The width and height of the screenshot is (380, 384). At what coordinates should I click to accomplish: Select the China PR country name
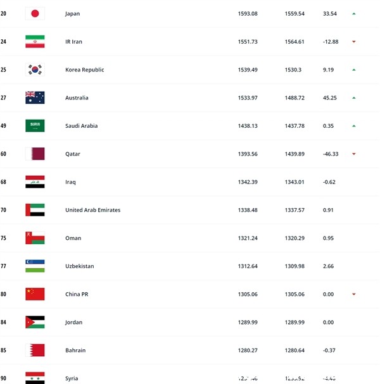point(77,294)
